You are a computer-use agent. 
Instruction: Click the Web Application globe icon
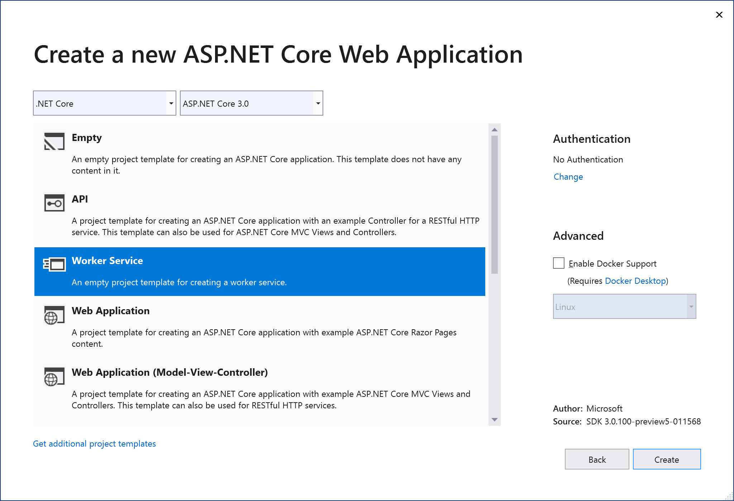(54, 315)
